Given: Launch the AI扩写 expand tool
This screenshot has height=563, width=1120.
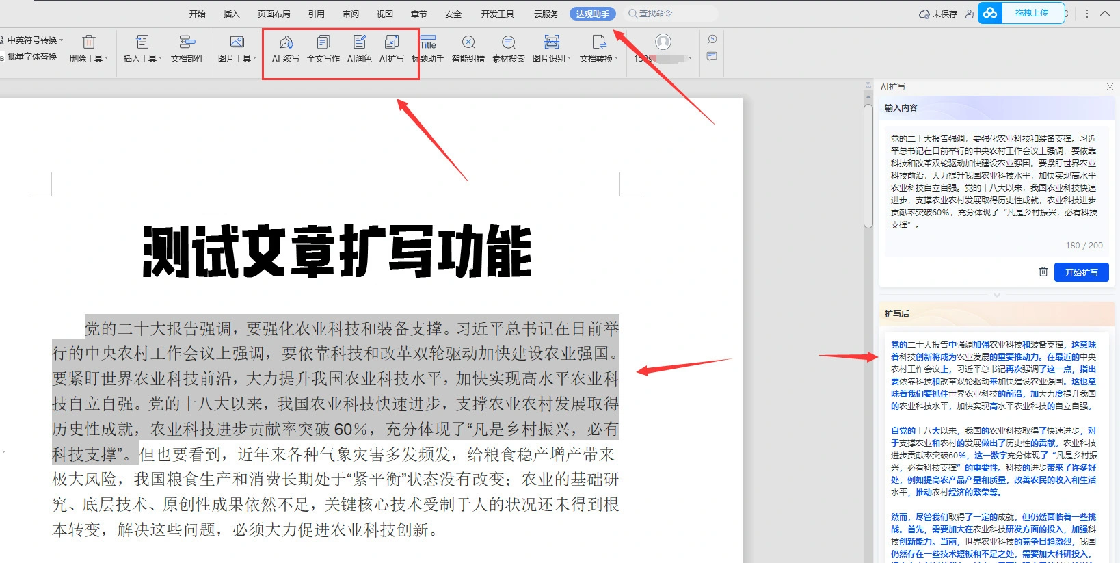Looking at the screenshot, I should point(391,49).
